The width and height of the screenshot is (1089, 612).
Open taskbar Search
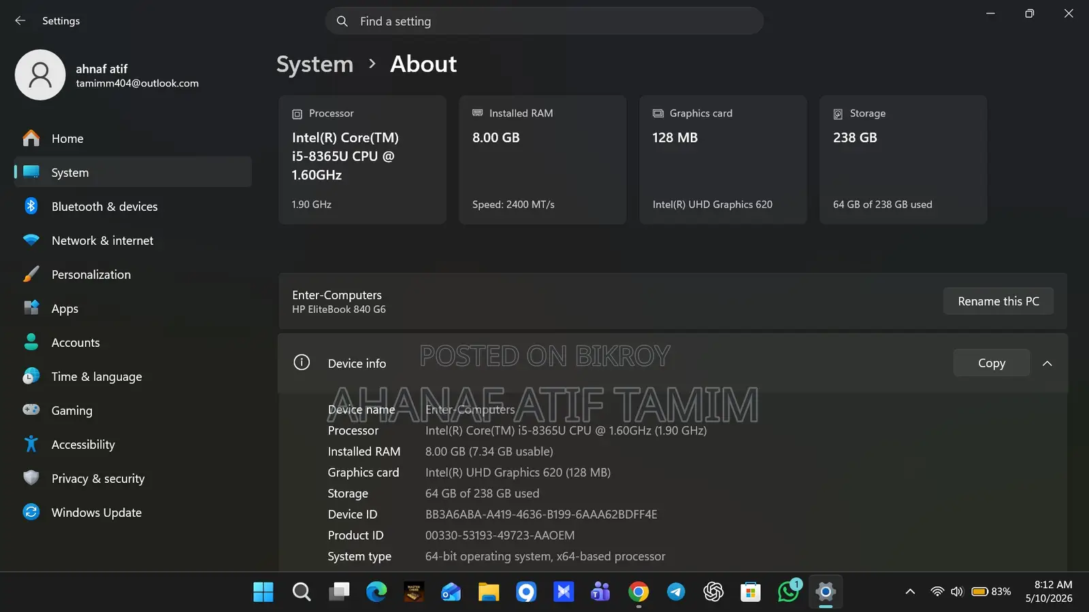302,592
